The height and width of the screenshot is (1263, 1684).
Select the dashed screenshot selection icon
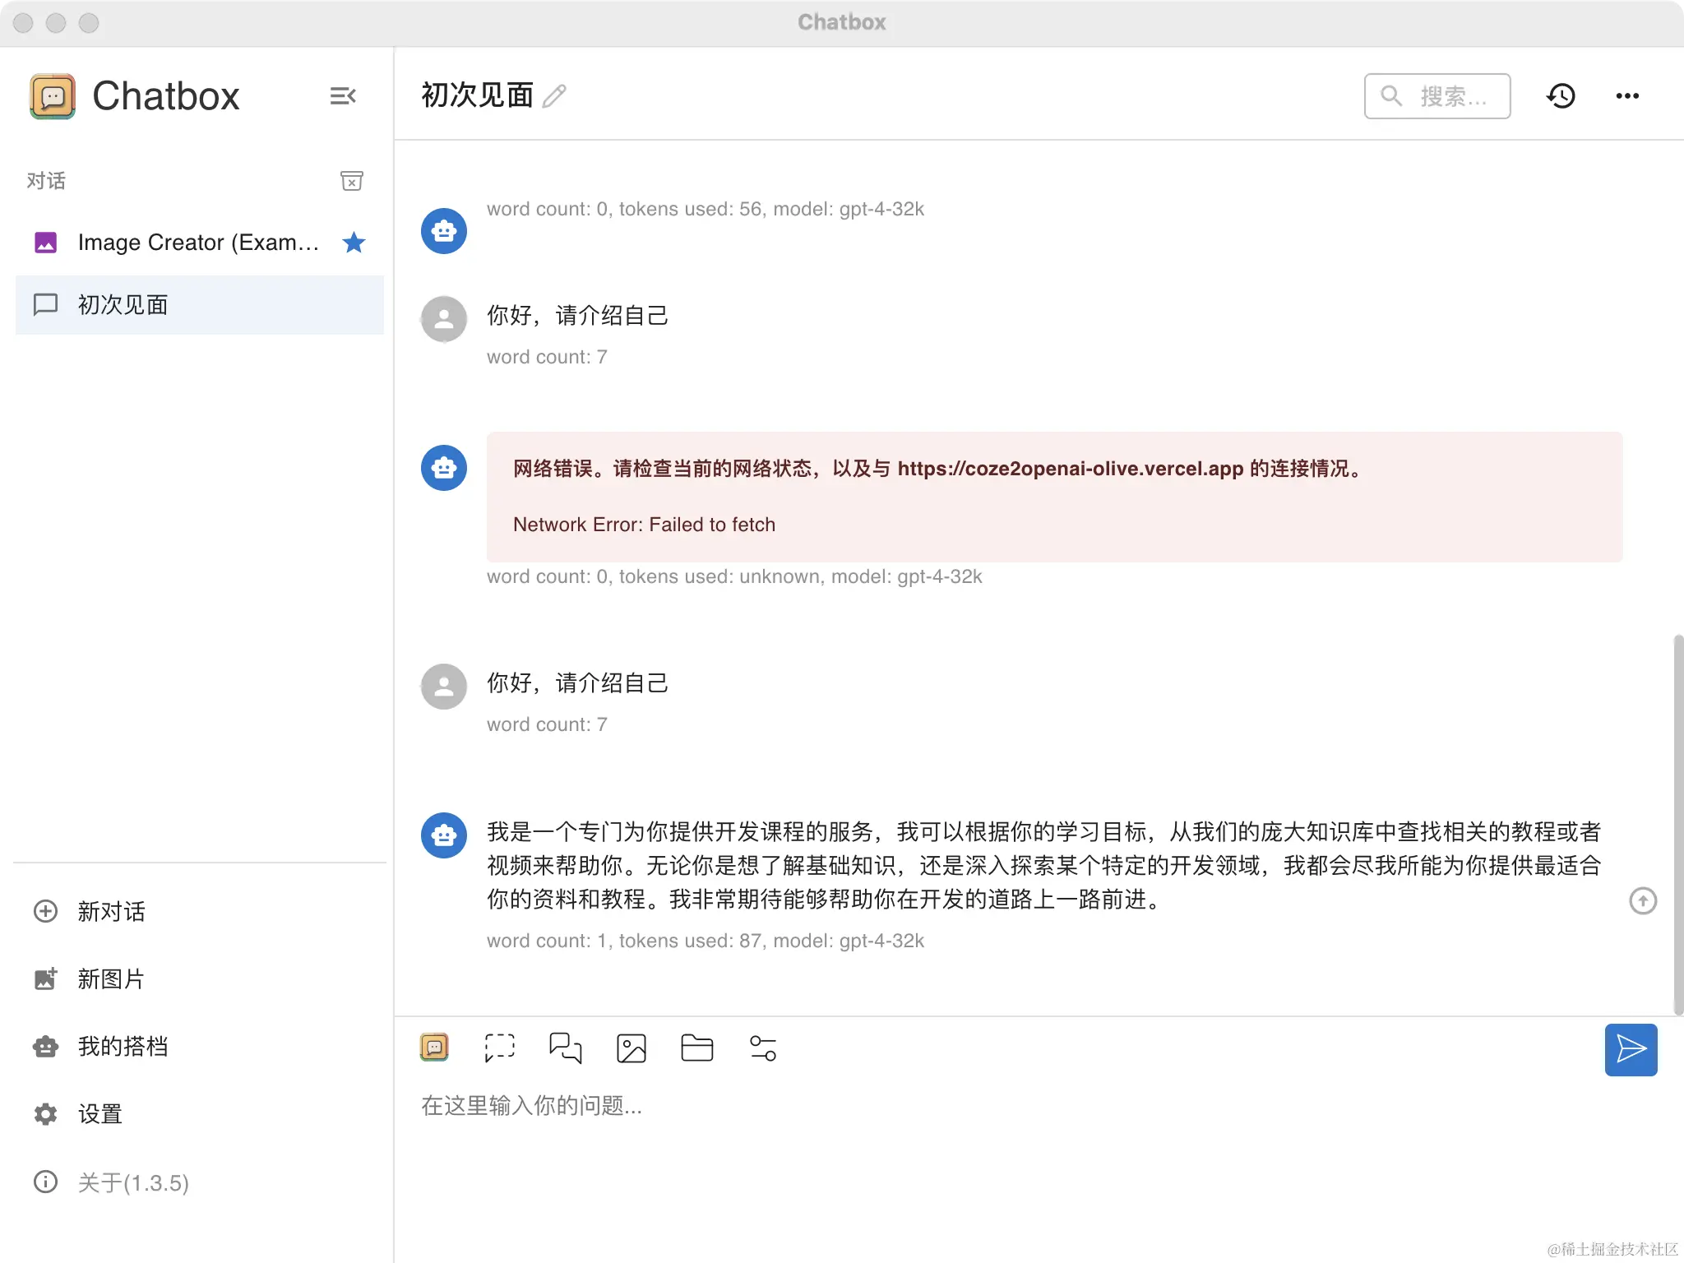pyautogui.click(x=500, y=1048)
